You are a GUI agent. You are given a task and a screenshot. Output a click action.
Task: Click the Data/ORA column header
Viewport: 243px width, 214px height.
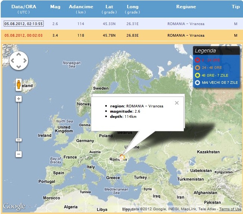(x=24, y=7)
